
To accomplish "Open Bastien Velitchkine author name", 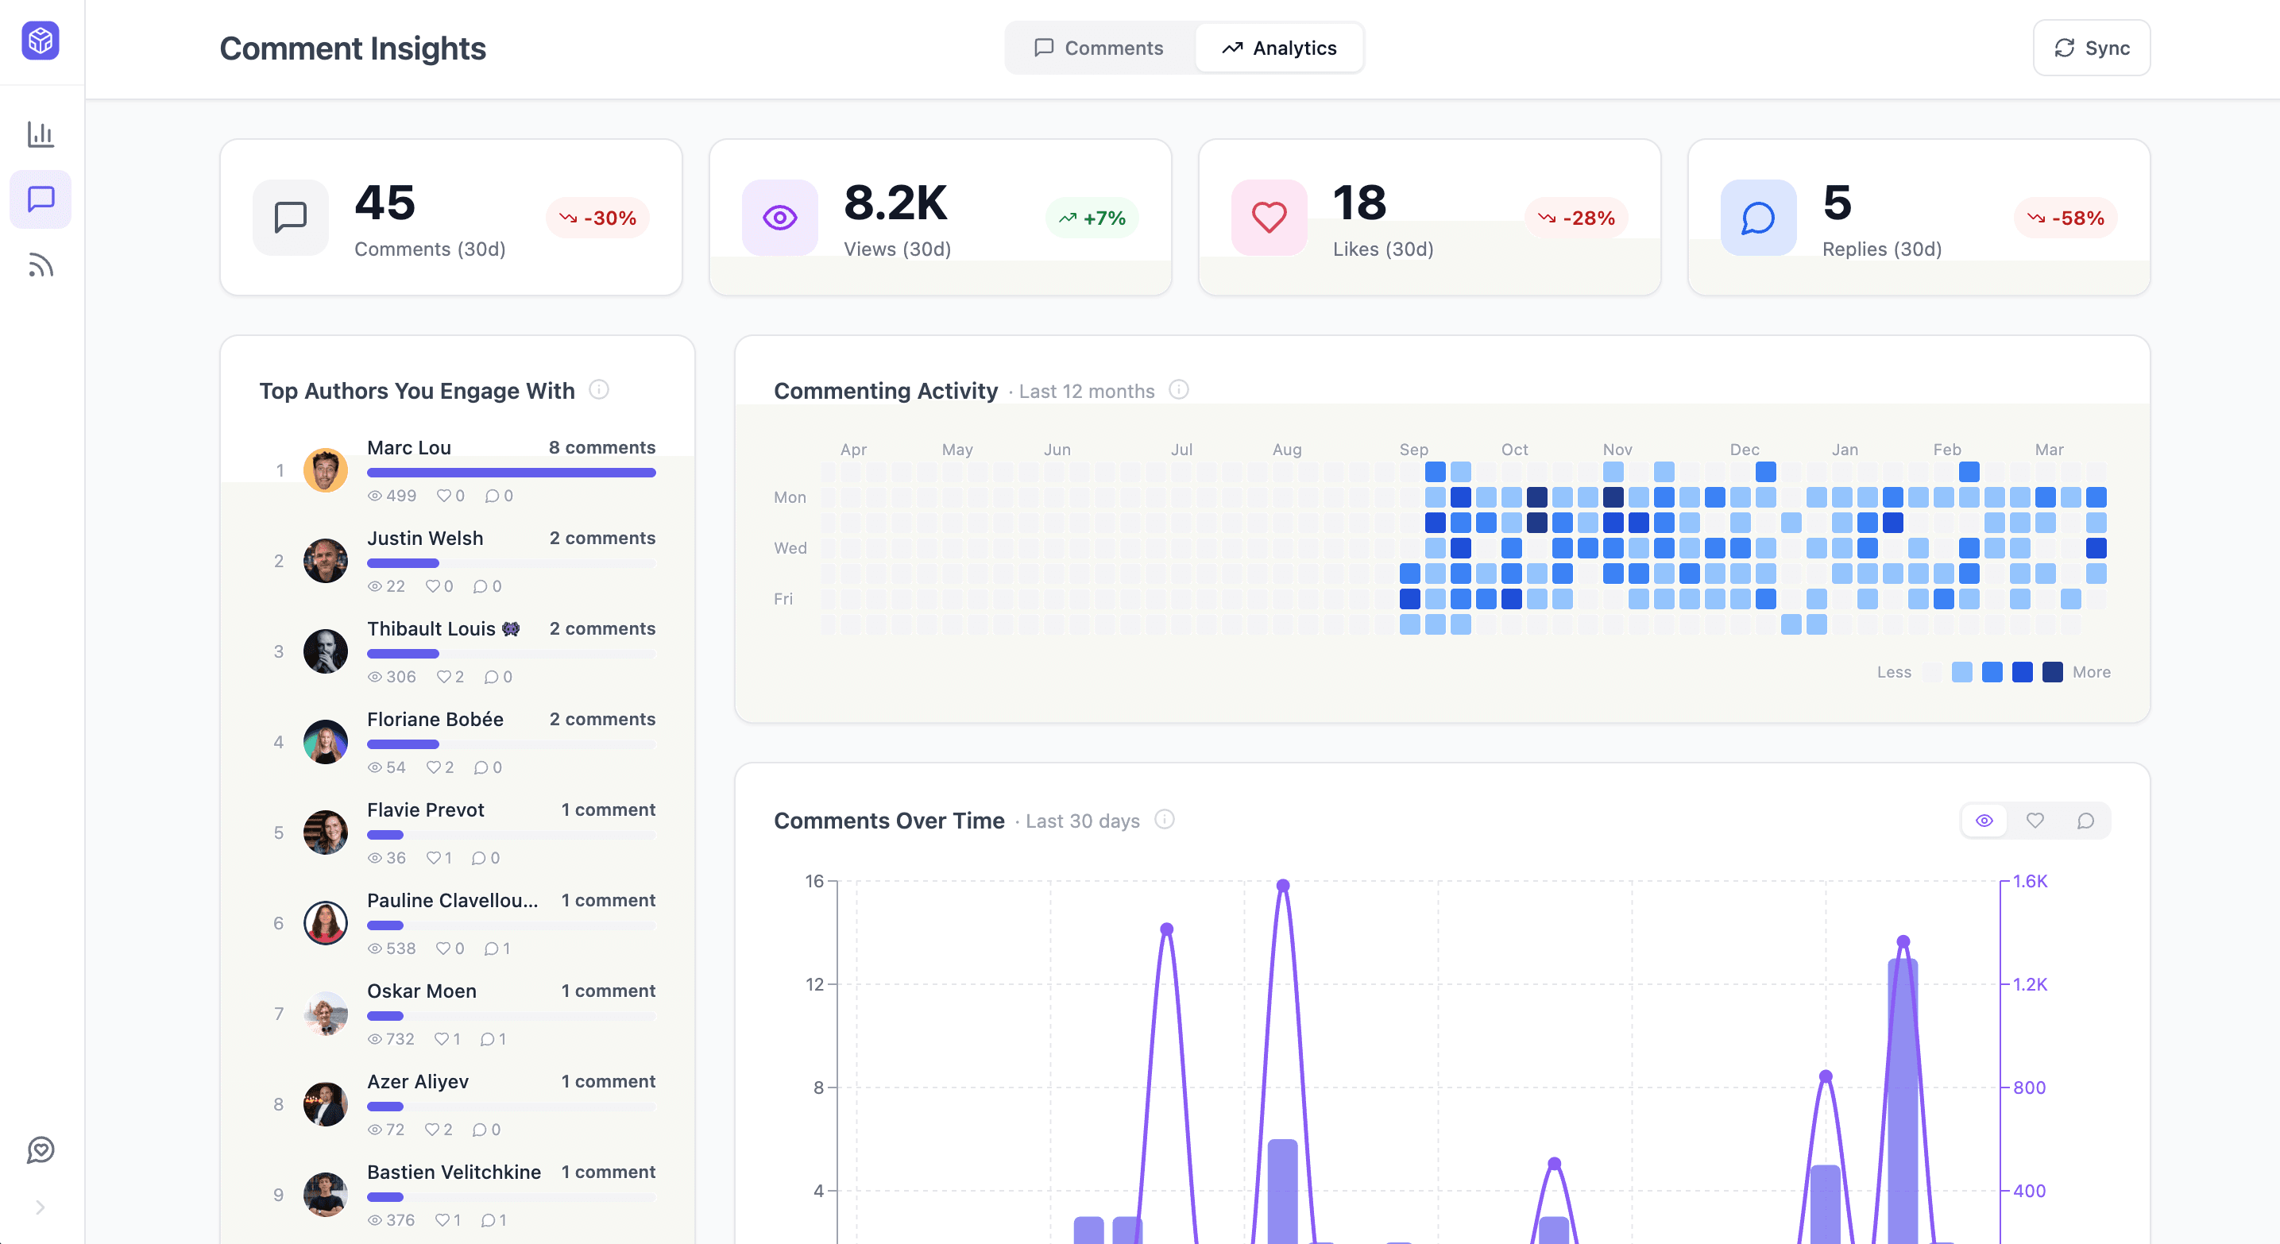I will [x=454, y=1172].
